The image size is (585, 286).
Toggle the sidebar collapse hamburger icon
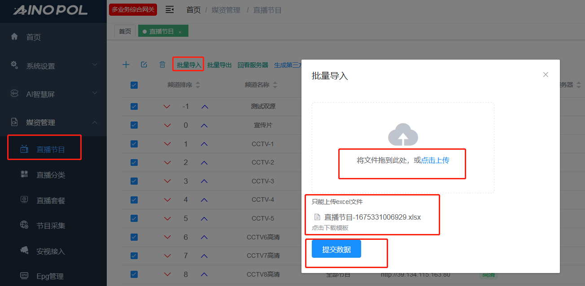pos(170,9)
